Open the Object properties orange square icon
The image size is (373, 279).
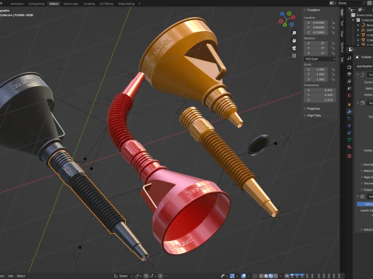tap(349, 105)
